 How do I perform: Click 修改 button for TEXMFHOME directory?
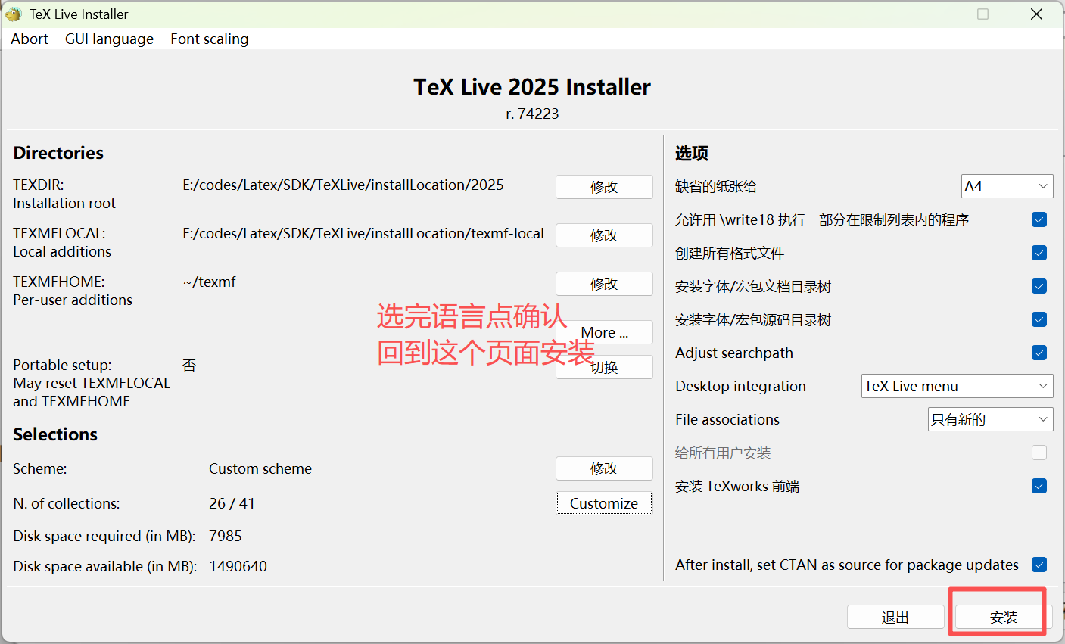pyautogui.click(x=603, y=284)
